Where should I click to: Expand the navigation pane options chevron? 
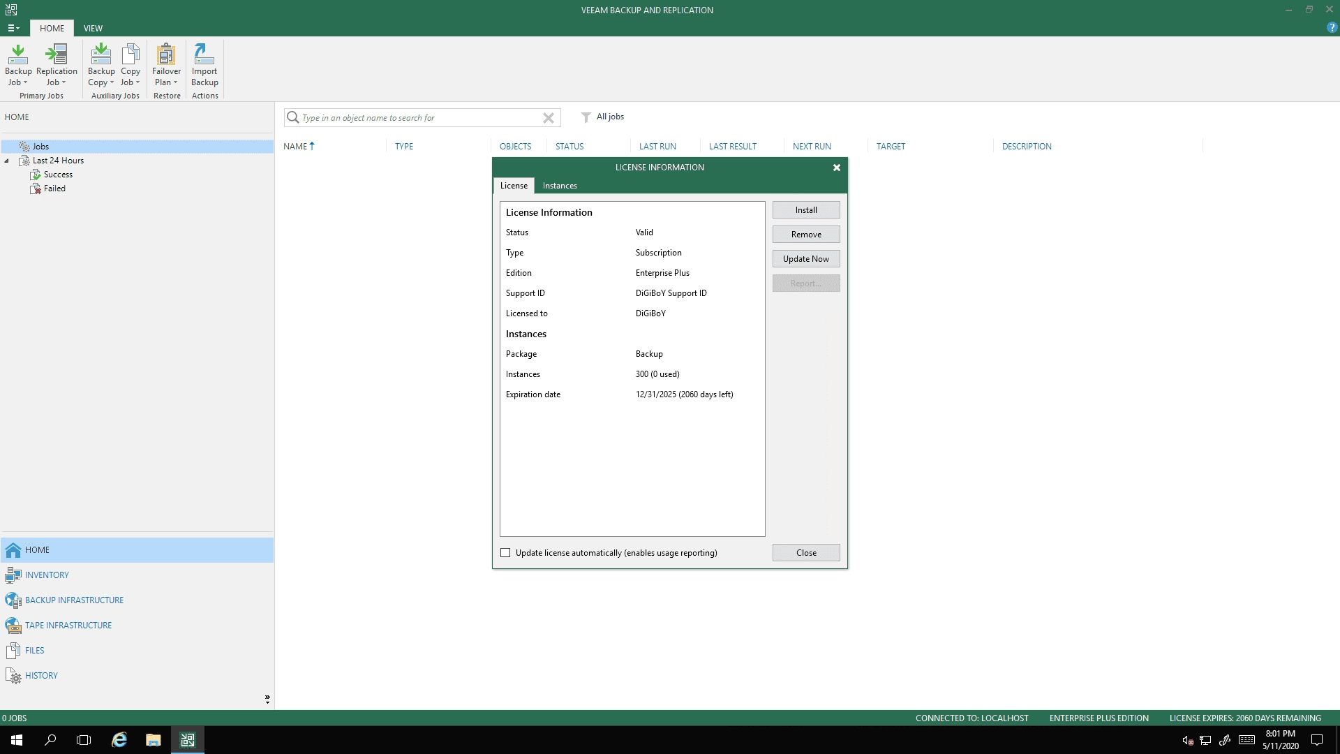tap(267, 699)
